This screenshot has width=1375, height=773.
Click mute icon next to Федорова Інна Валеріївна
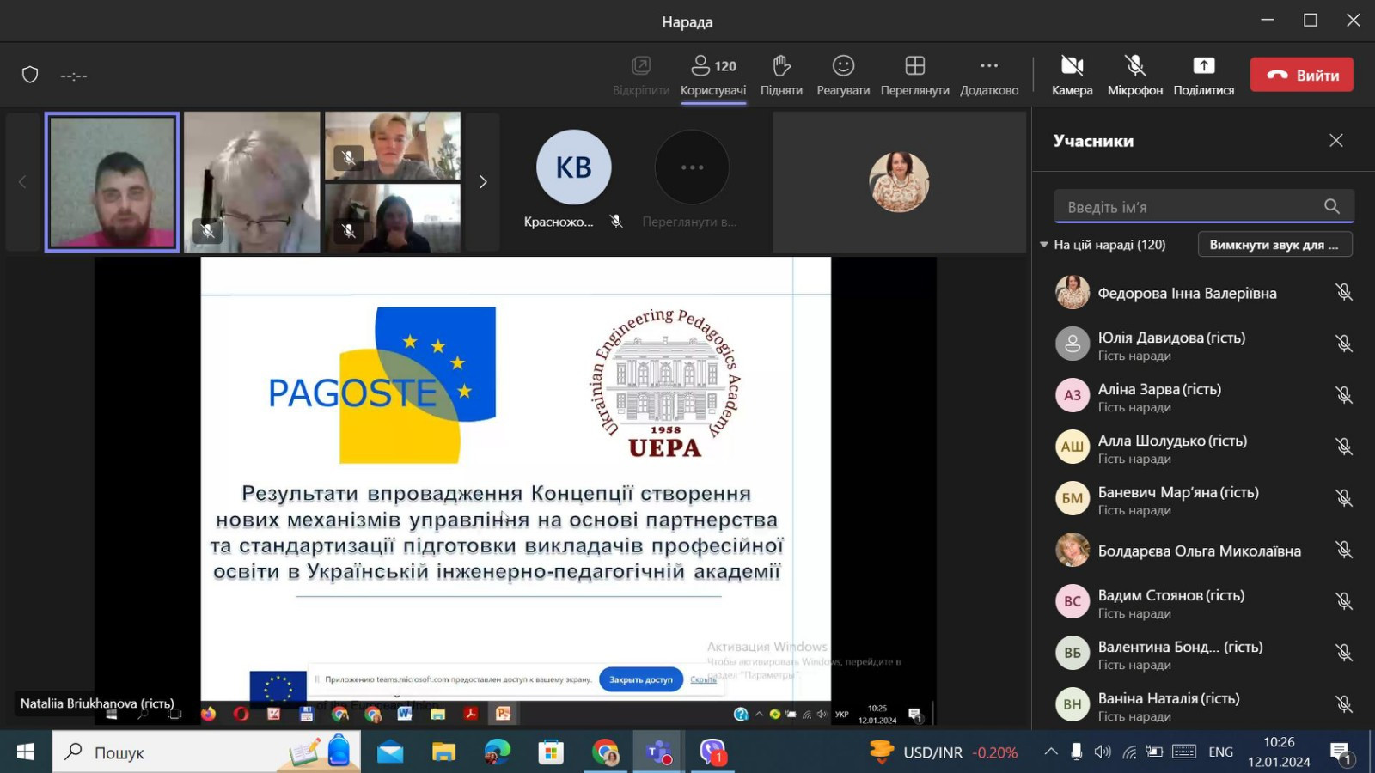tap(1344, 293)
